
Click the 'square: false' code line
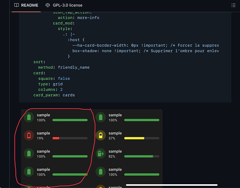tap(54, 79)
